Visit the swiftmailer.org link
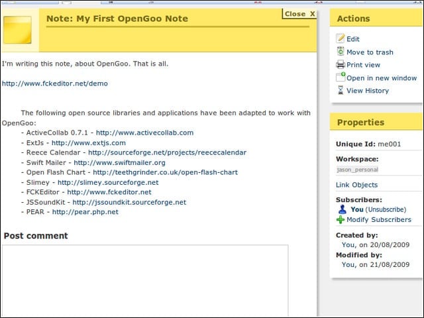The width and height of the screenshot is (424, 318). (119, 162)
